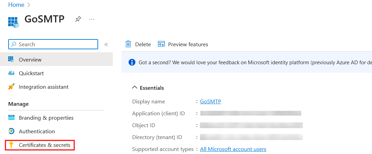Click the Supported account types label
Viewport: 372px width, 154px height.
163,149
